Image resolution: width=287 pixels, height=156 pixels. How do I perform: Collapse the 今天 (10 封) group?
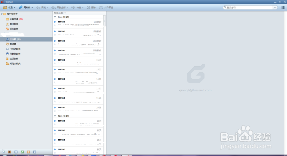point(55,17)
